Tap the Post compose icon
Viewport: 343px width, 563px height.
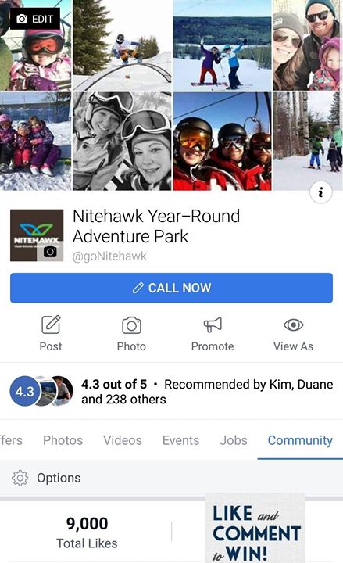51,325
